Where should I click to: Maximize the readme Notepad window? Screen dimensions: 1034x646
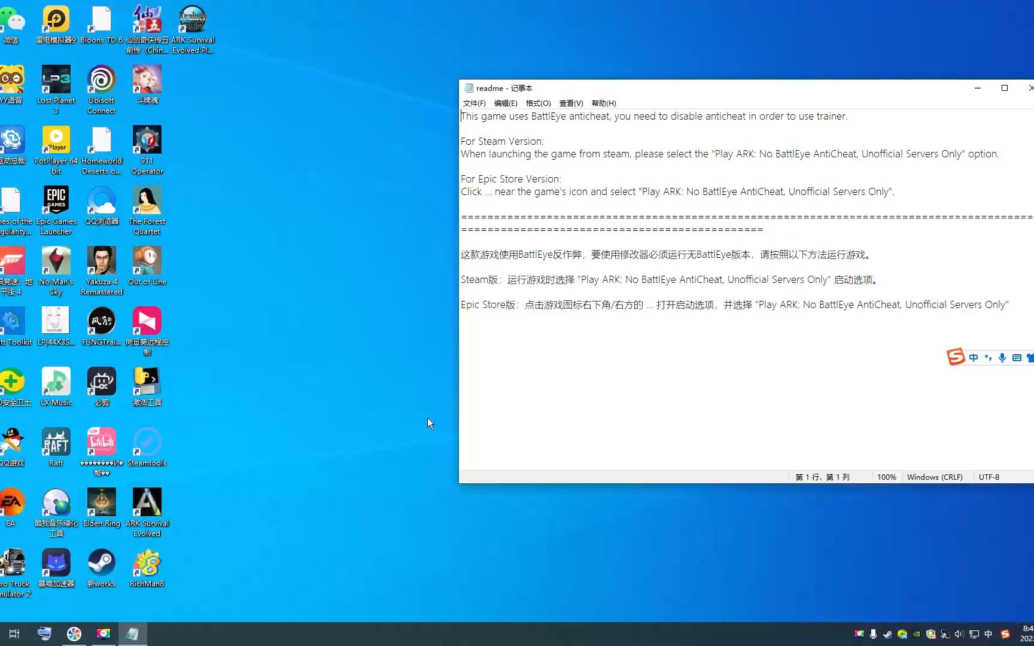click(x=1005, y=88)
